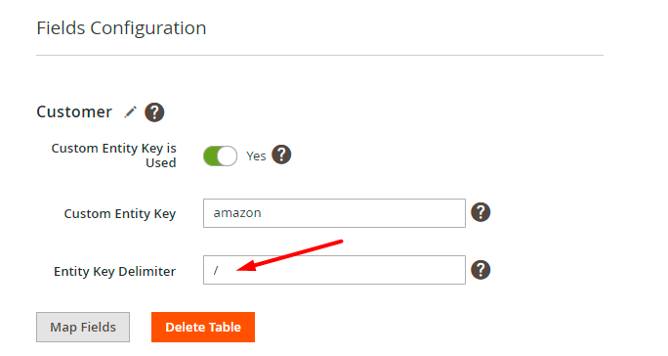Click the red arrow annotation
Viewport: 668px width, 356px height.
click(290, 255)
